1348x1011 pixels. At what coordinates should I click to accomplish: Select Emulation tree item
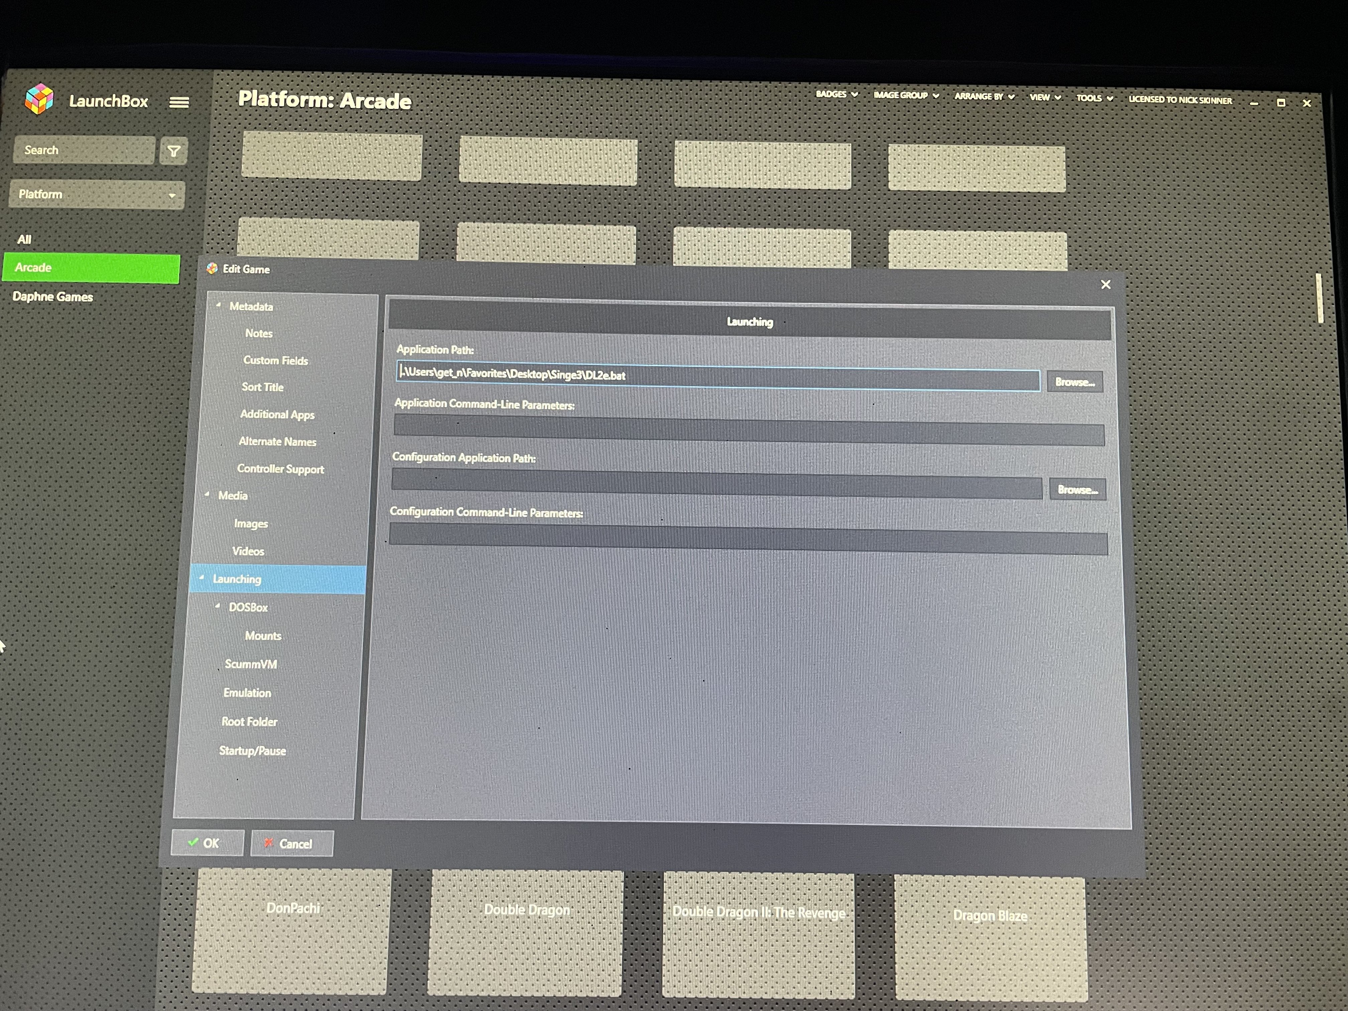[x=247, y=693]
